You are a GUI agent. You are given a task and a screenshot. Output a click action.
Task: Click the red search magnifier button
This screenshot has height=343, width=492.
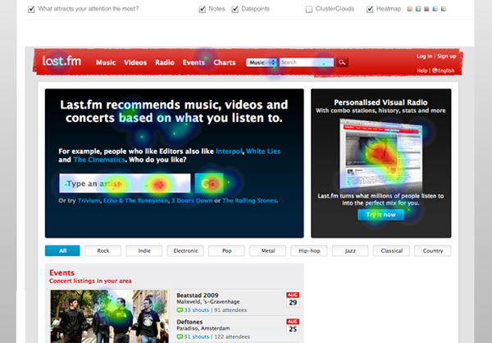point(343,62)
